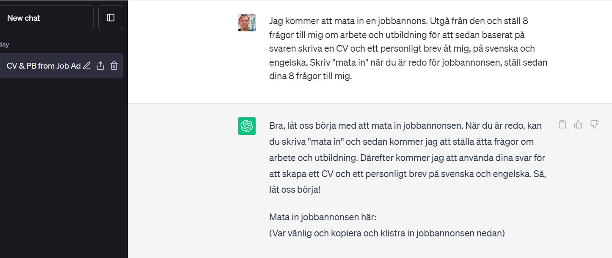Click the line "Mata in jobbannonsen här:"

pos(323,217)
